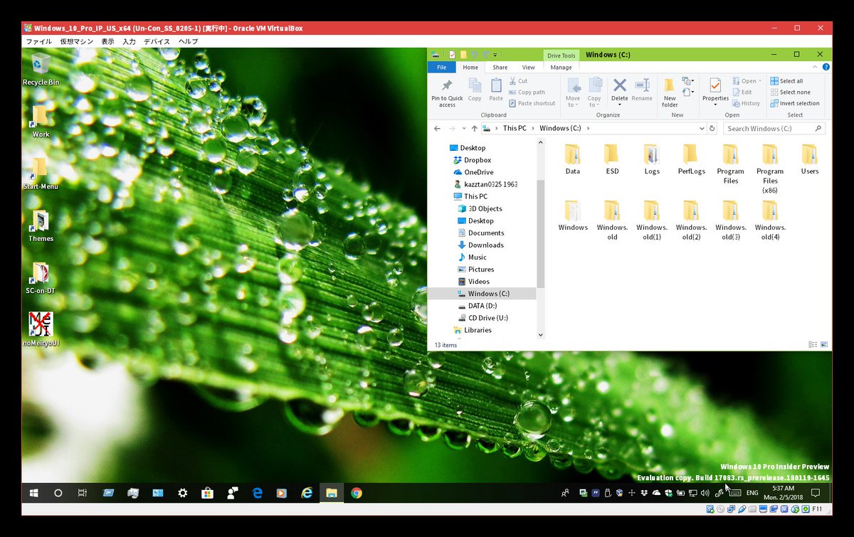Viewport: 854px width, 537px height.
Task: Click the Up one level arrow
Action: point(474,129)
